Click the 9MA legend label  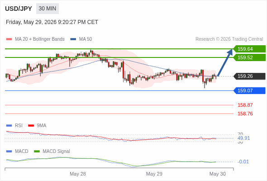[42, 126]
